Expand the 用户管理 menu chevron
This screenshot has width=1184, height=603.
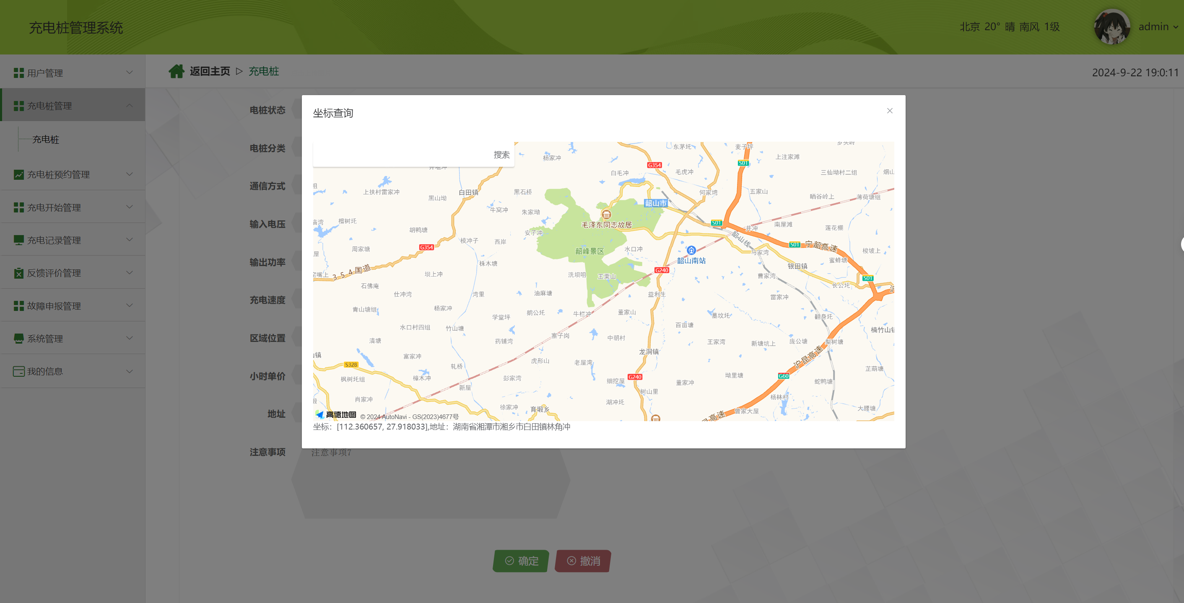(130, 72)
